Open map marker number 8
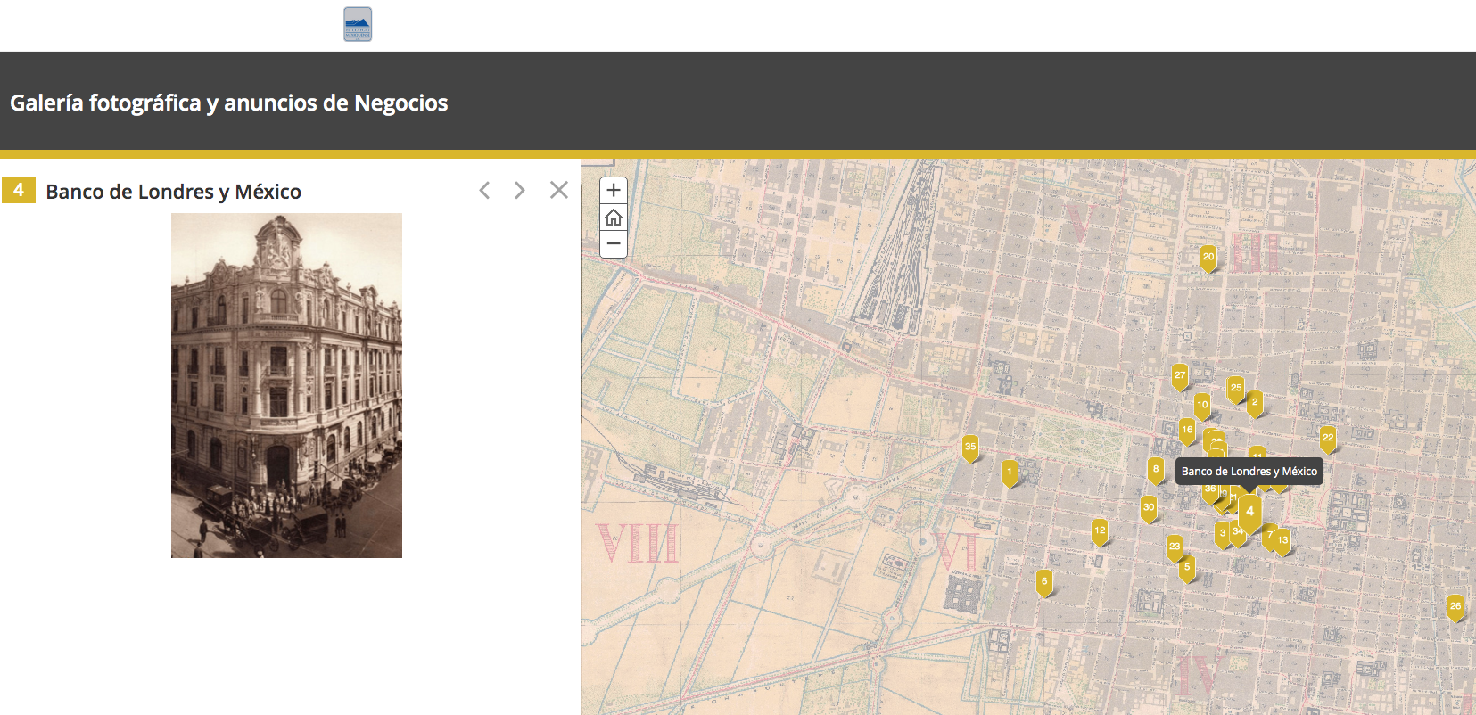 (1156, 469)
